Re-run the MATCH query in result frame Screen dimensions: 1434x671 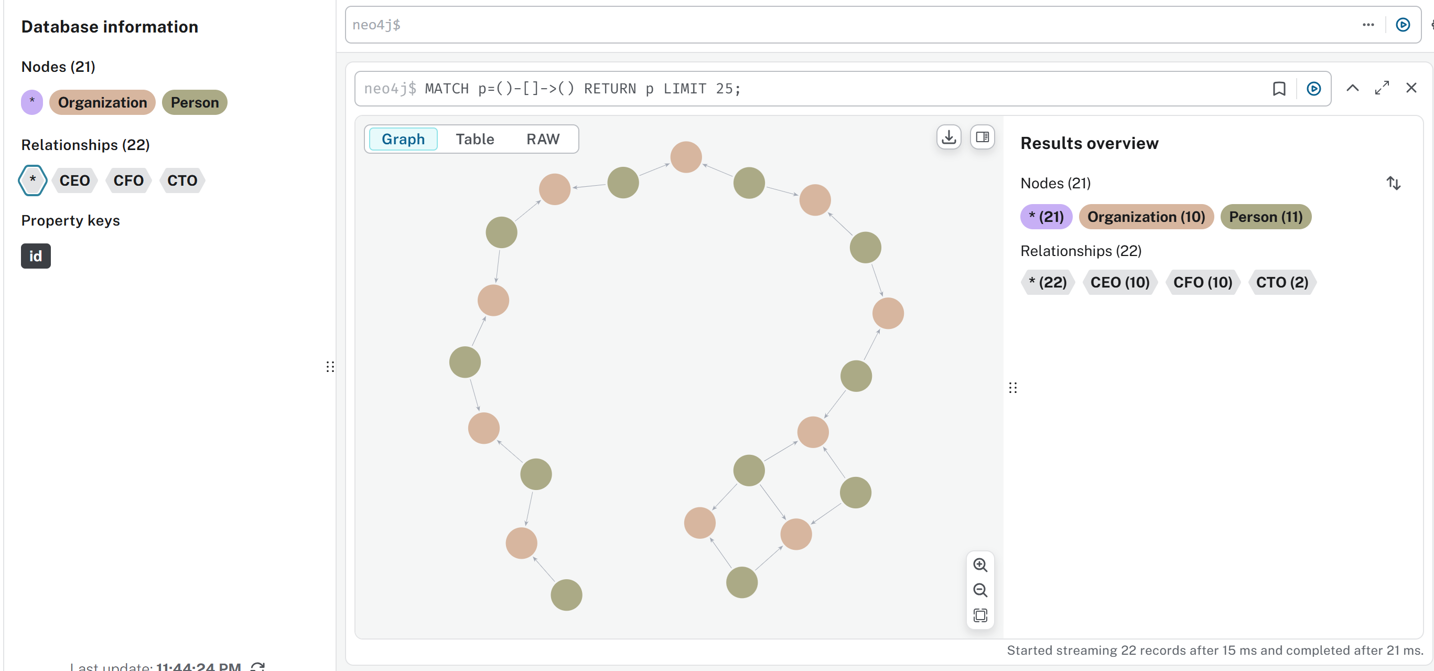(1313, 89)
